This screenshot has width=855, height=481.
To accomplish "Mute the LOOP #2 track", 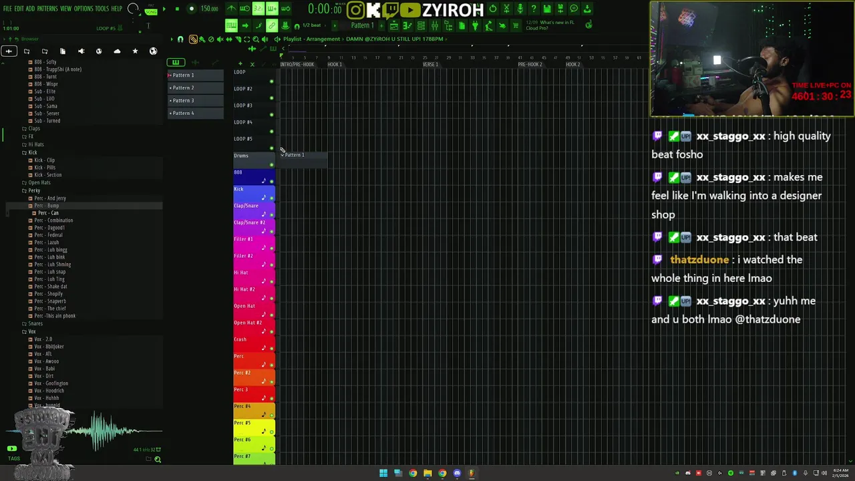I will (x=271, y=98).
